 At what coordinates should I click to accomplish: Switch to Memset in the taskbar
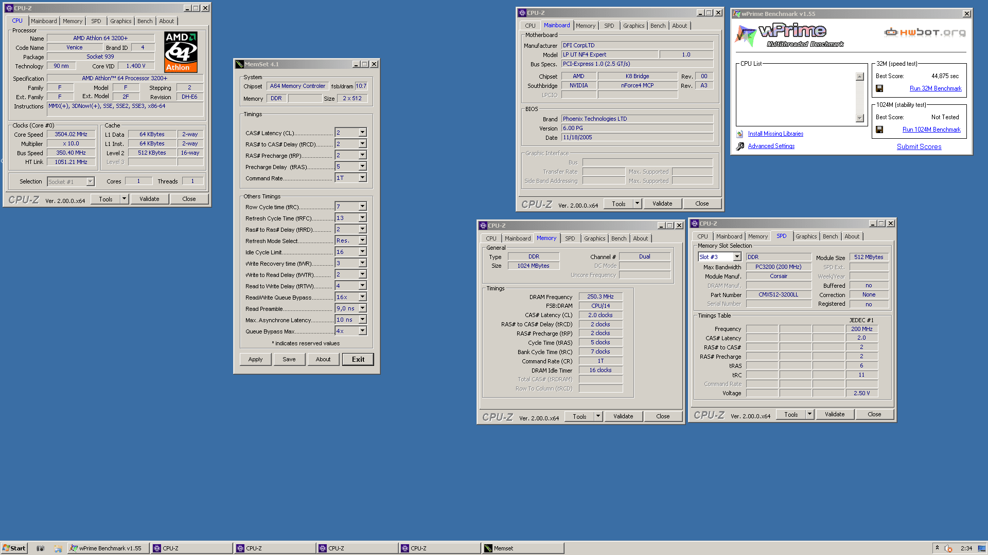click(522, 548)
